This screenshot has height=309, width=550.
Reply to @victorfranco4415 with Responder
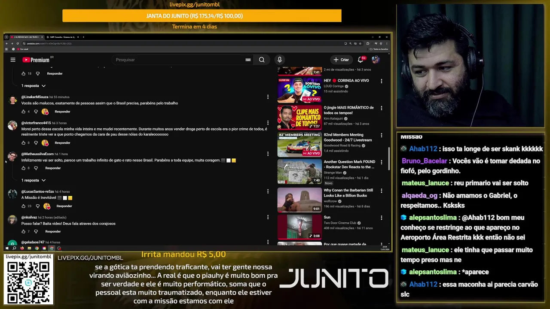[x=62, y=142]
